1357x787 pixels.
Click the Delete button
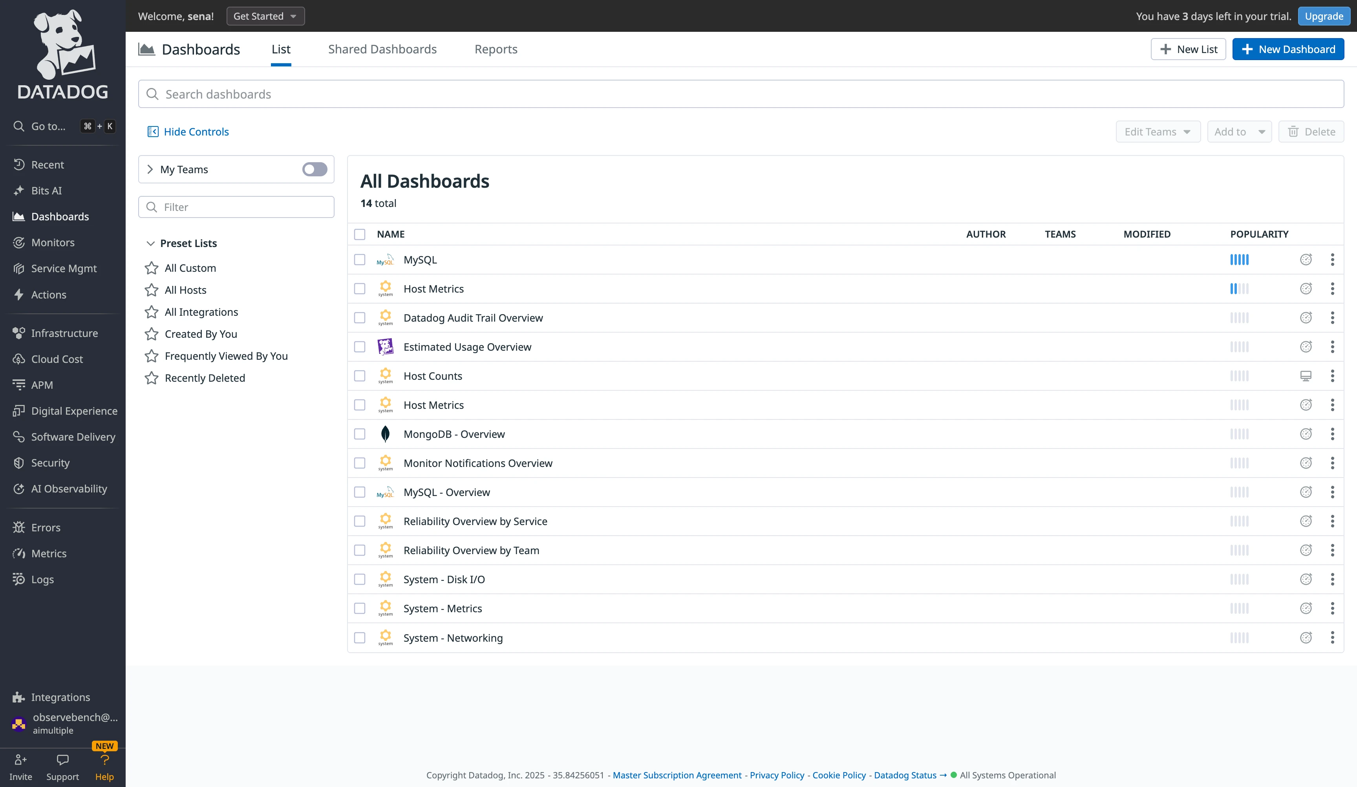click(1311, 132)
